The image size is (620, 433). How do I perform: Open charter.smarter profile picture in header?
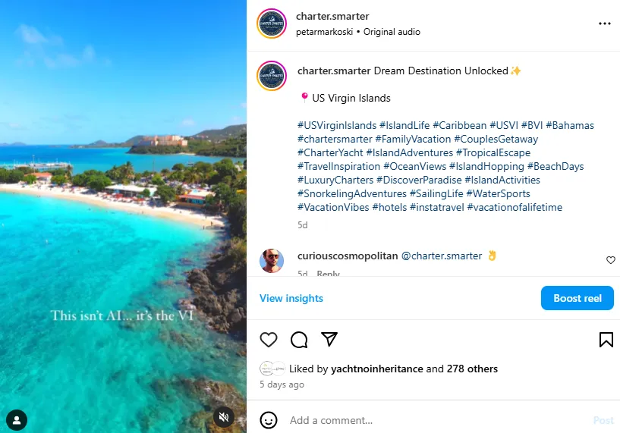(x=272, y=24)
